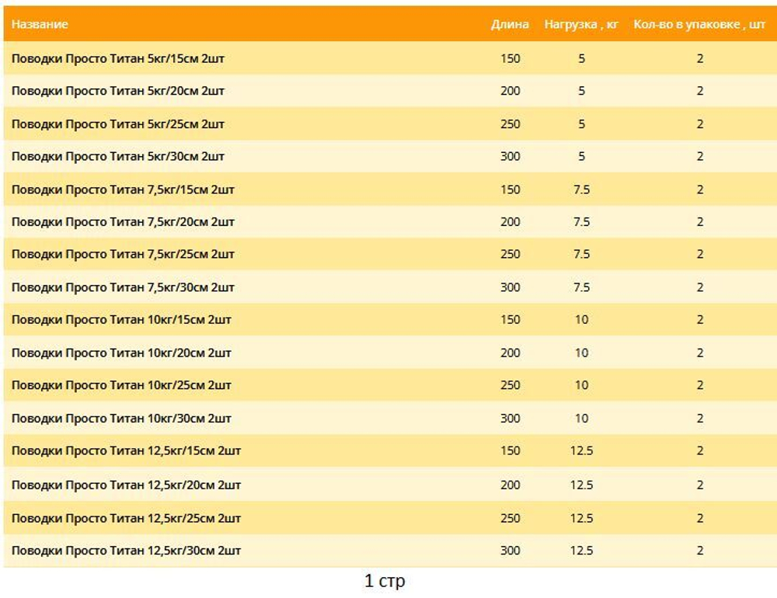Select row Поводки Просто Титан 7,5кг/25см 2шт
The image size is (777, 598).
tap(390, 254)
